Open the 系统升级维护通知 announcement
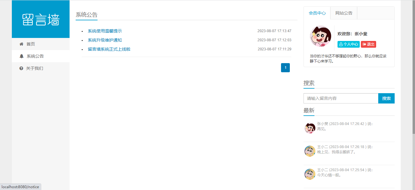Viewport: 415px width, 190px height. point(105,40)
